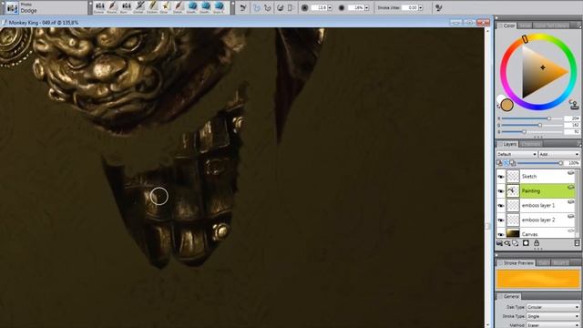Open the Stroke Jitter dropdown arrow
This screenshot has height=328, width=583.
pyautogui.click(x=421, y=8)
